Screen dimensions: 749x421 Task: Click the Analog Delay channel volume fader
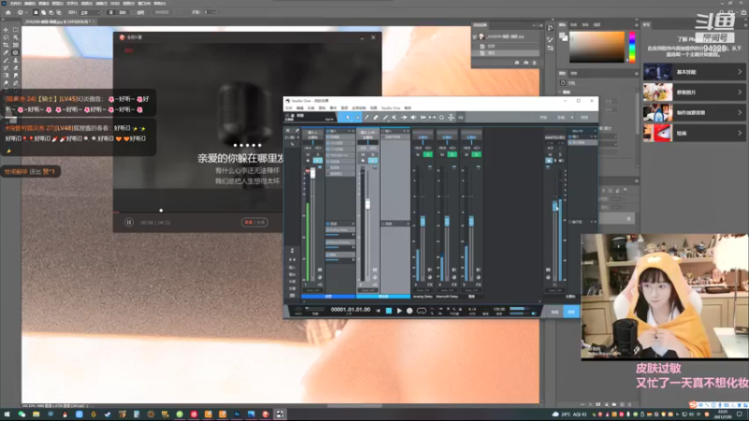click(423, 221)
